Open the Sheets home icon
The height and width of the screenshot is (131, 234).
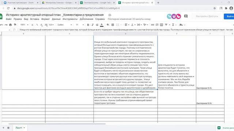[x=1, y=16]
